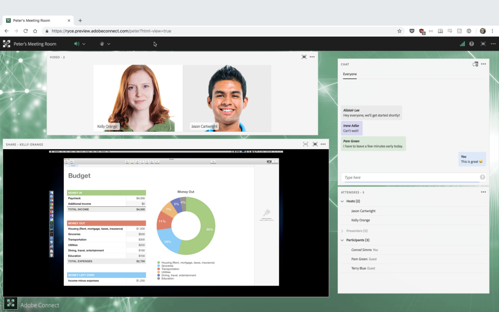Open the Video pod options menu

tap(312, 57)
